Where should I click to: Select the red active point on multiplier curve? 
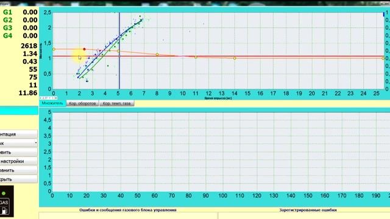[84, 49]
